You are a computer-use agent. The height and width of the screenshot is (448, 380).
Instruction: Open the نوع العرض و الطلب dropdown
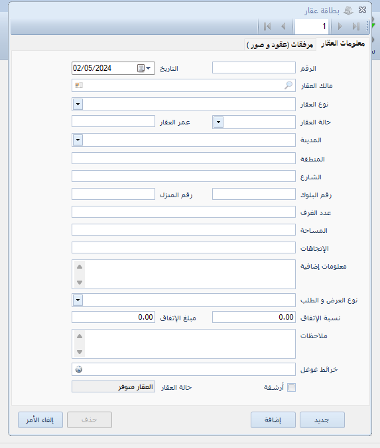pyautogui.click(x=78, y=300)
